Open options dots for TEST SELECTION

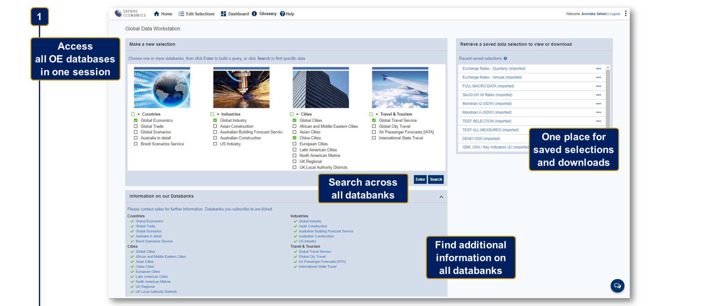click(599, 121)
